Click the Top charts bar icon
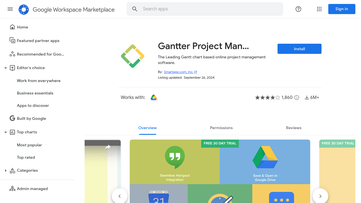The height and width of the screenshot is (203, 361). tap(12, 132)
